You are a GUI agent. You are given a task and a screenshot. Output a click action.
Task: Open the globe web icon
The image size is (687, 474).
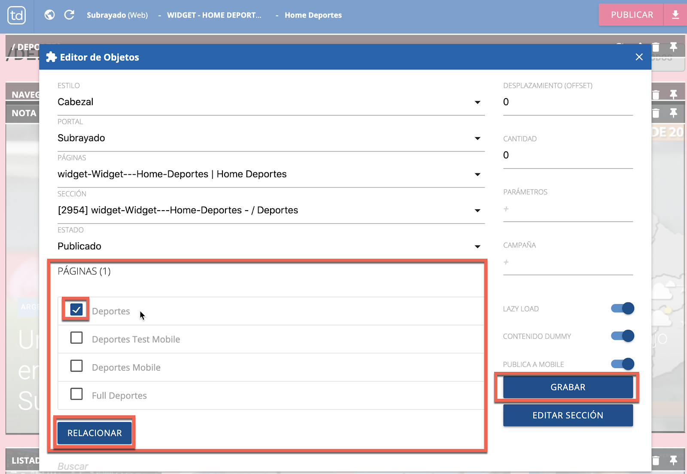(50, 15)
